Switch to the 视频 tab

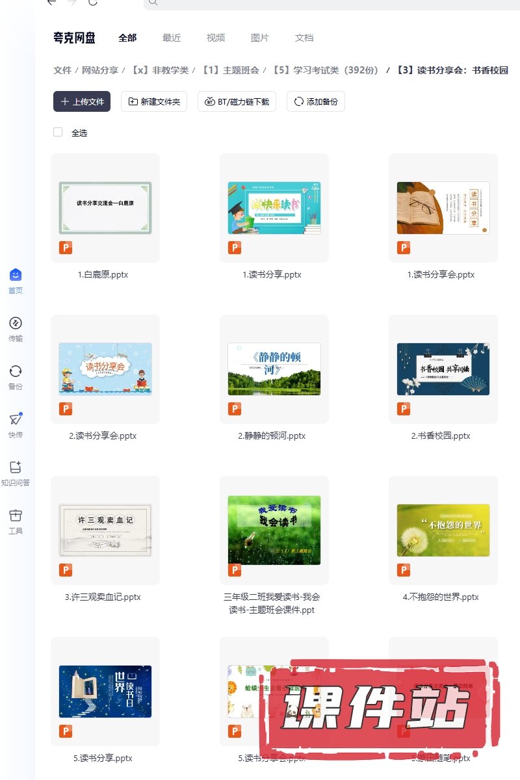(216, 38)
